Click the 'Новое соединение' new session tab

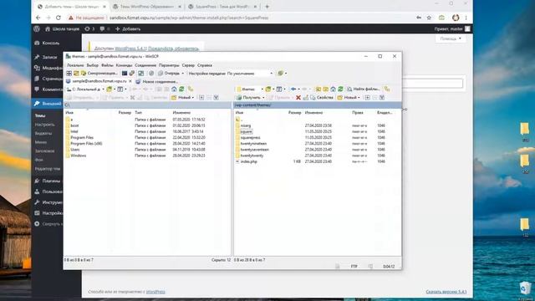157,82
